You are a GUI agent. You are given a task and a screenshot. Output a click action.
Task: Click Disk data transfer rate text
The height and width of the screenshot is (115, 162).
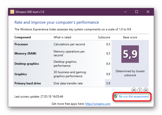68,83
